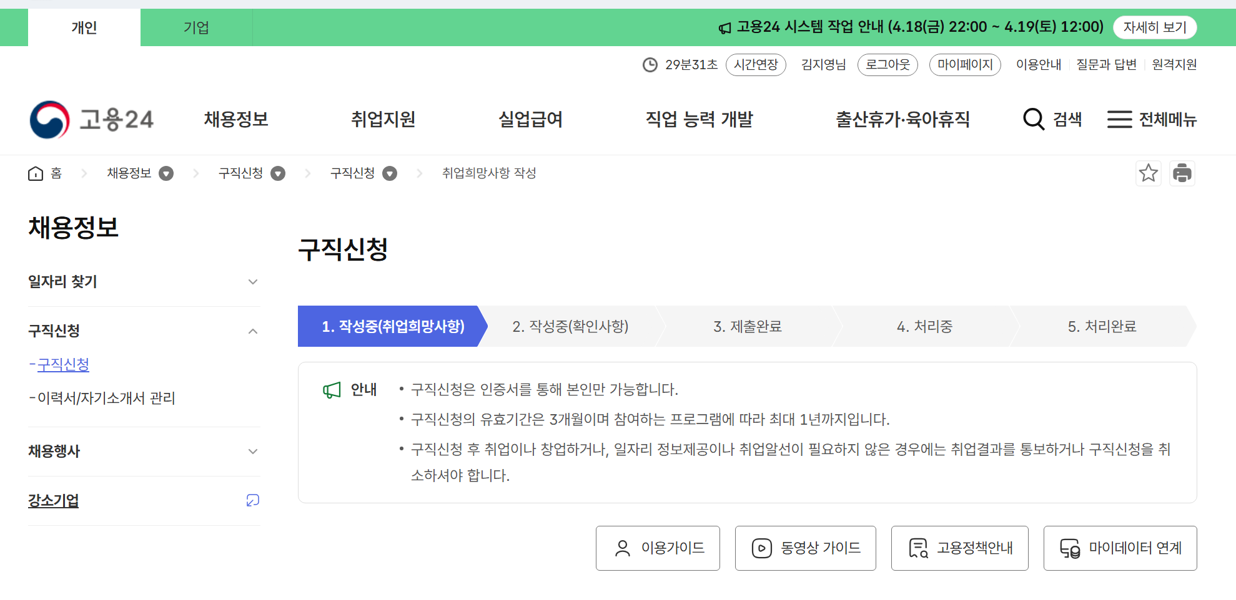Open second 구직신청 breadcrumb dropdown
Viewport: 1236px width, 600px height.
[x=390, y=173]
